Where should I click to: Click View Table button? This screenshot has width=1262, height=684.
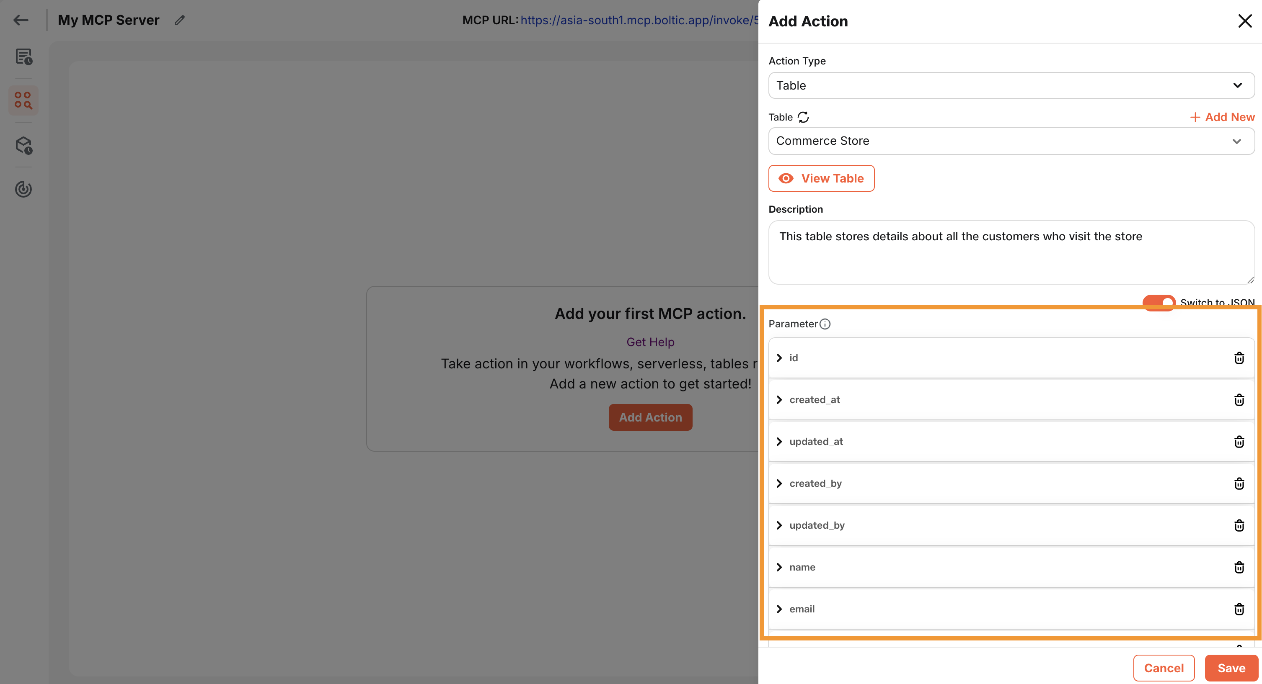pyautogui.click(x=821, y=178)
